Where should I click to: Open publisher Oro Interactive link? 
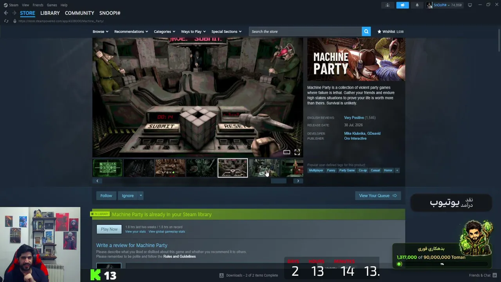[355, 139]
